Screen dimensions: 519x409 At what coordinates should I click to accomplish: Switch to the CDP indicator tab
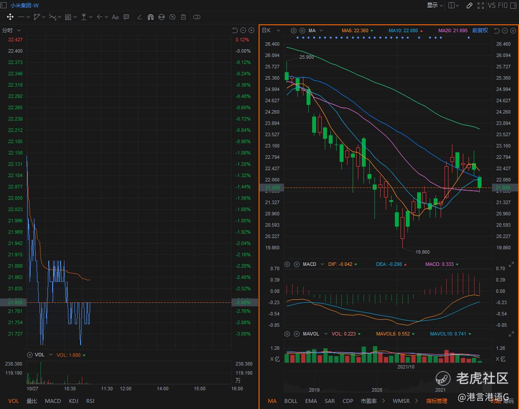(348, 401)
